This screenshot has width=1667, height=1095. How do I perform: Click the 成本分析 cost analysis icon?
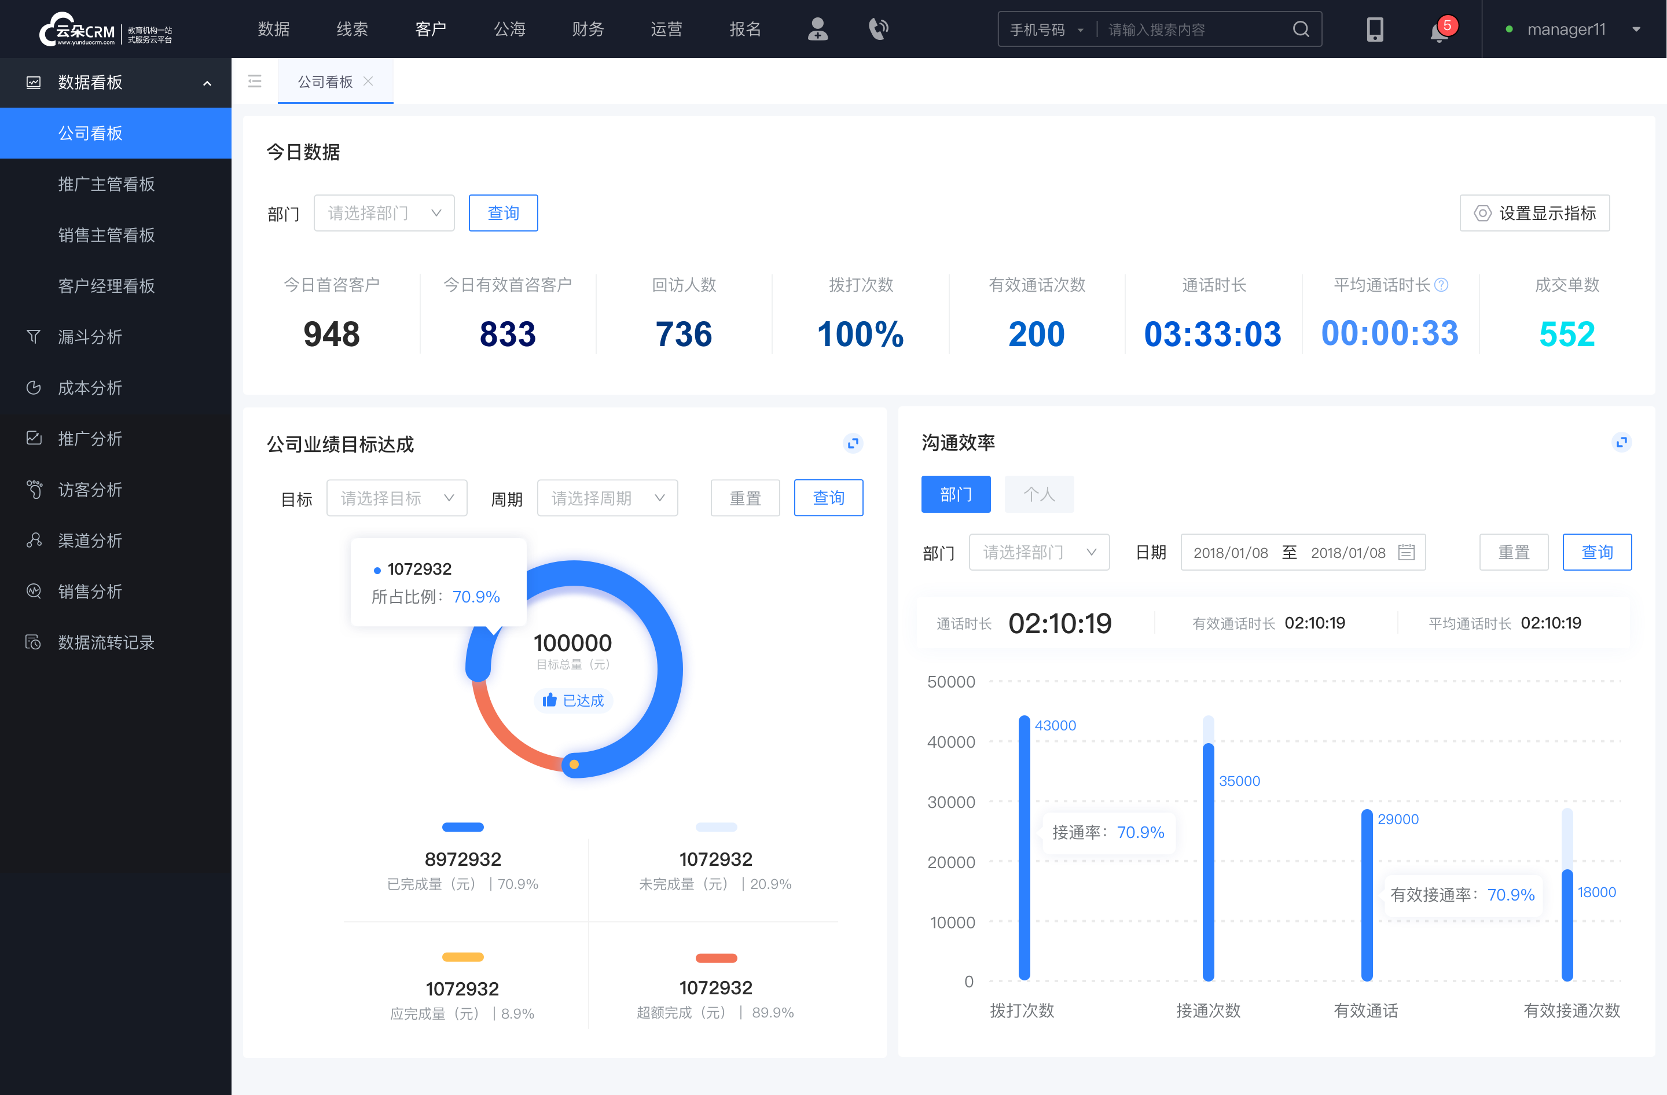point(33,386)
